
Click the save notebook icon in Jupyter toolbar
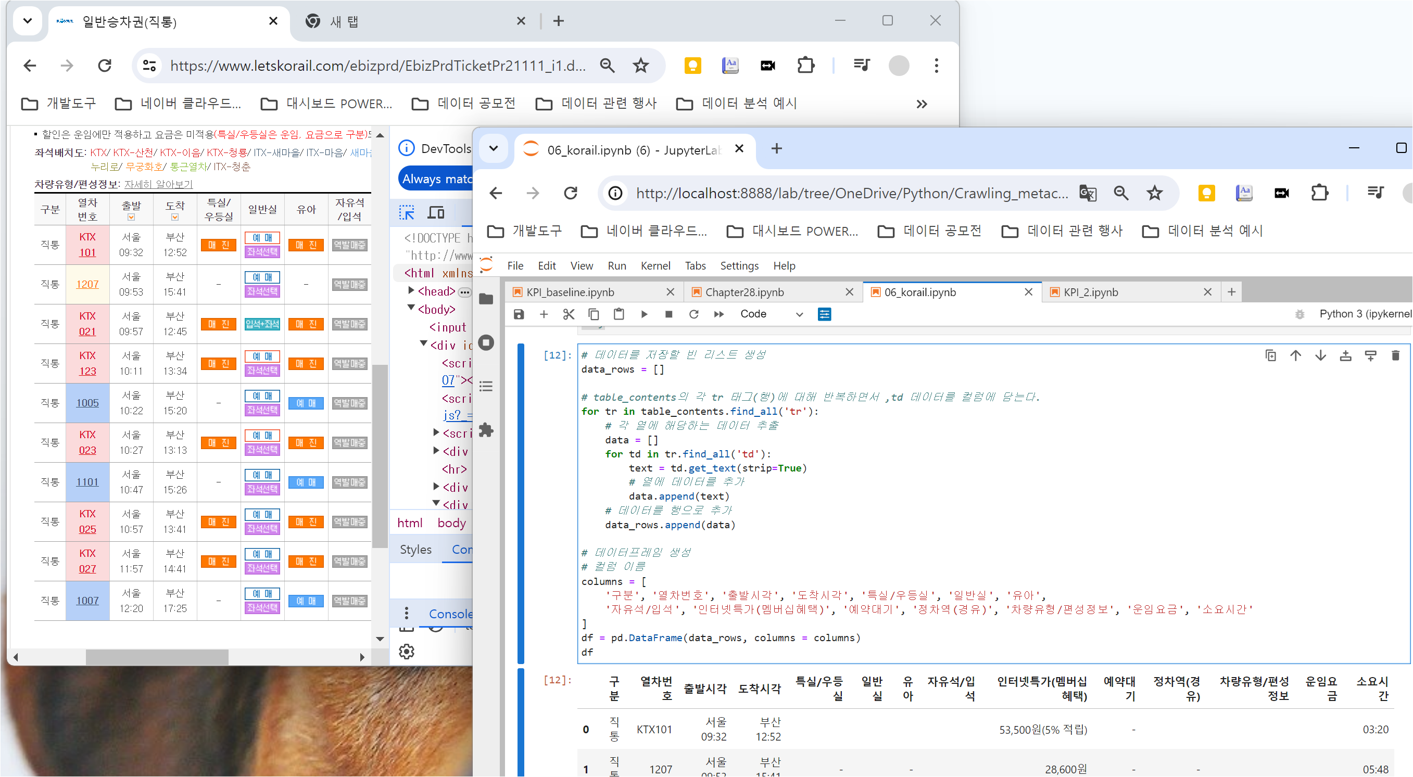tap(519, 314)
